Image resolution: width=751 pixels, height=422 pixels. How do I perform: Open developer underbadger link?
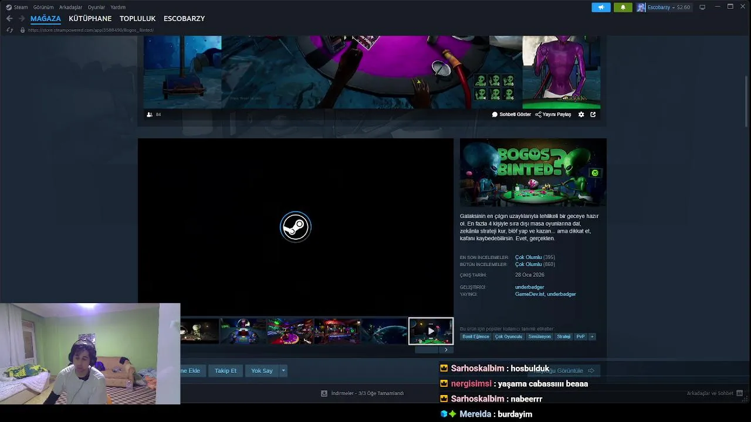(x=530, y=287)
